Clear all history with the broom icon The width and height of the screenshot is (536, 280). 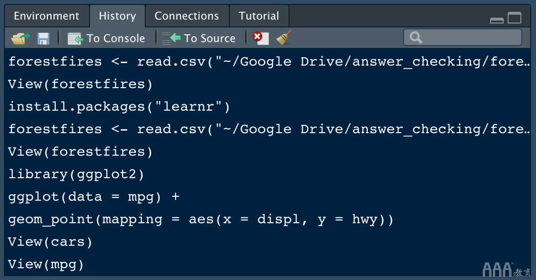(x=284, y=38)
